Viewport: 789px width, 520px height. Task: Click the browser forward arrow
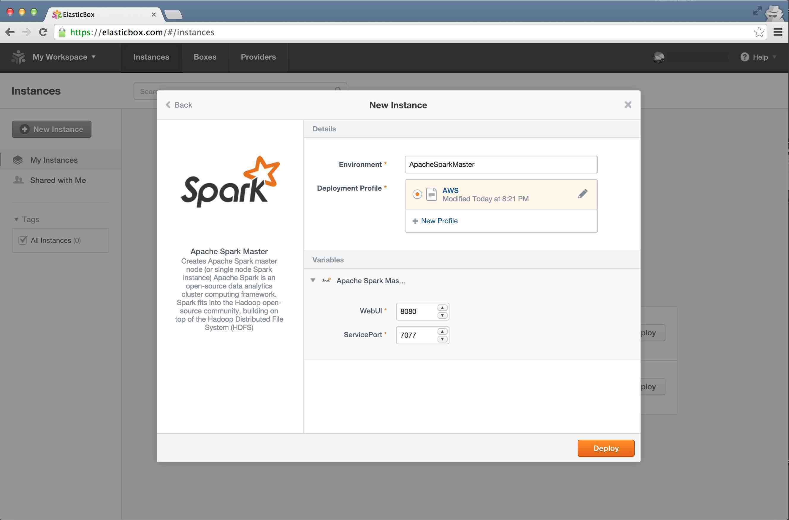pos(26,32)
